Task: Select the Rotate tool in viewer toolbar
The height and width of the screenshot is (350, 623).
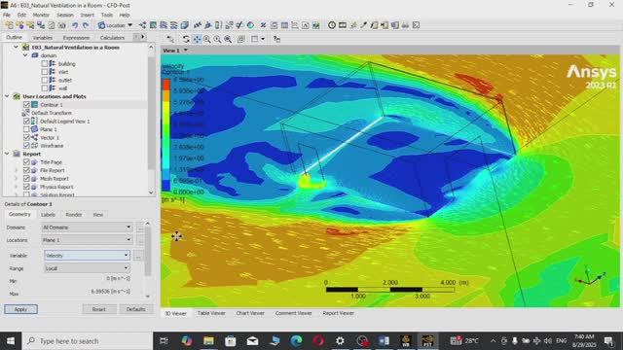Action: pyautogui.click(x=186, y=39)
